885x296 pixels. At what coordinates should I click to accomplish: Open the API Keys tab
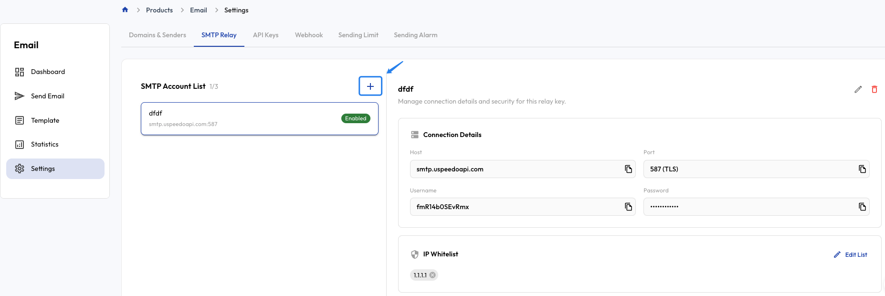(265, 35)
